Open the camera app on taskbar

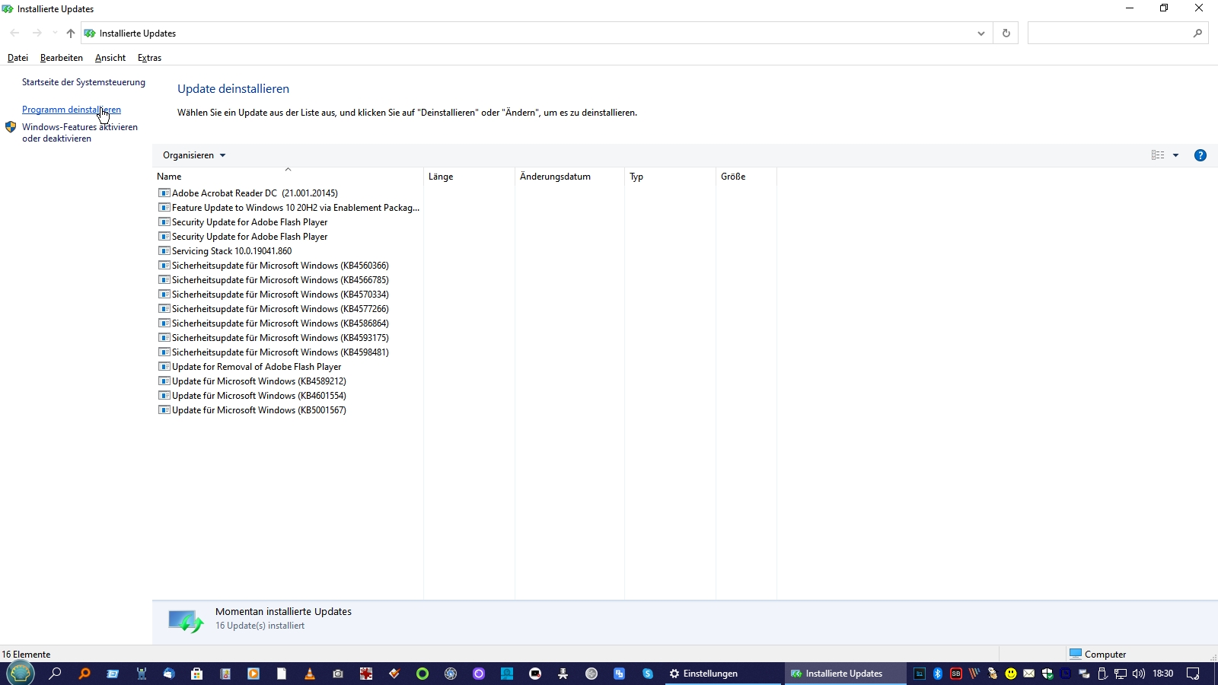coord(338,674)
